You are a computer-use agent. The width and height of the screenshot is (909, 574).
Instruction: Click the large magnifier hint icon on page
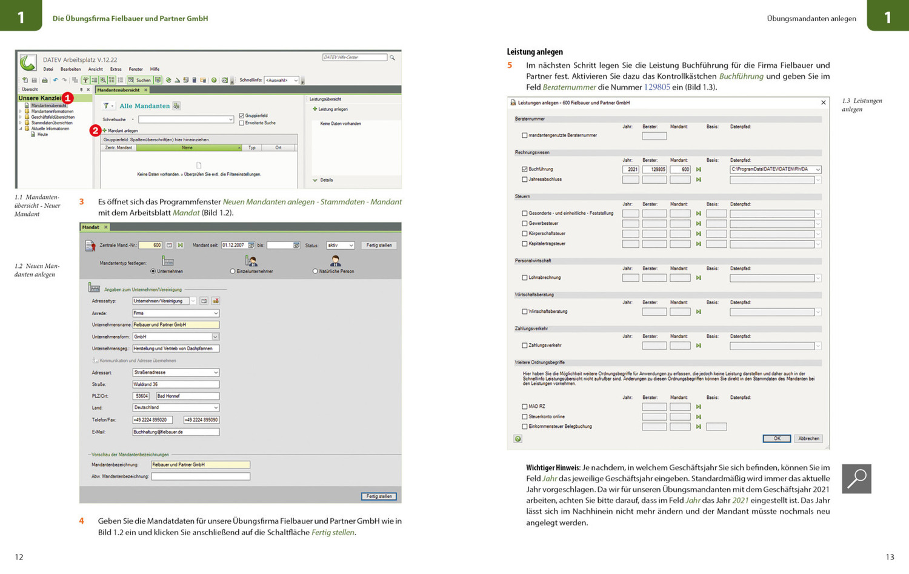click(856, 479)
